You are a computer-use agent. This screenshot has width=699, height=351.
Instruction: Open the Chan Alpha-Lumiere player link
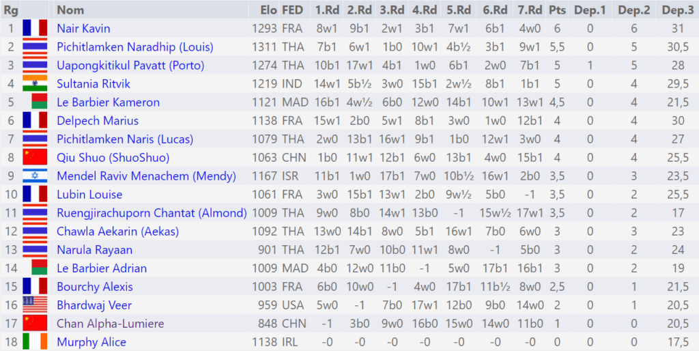point(111,324)
